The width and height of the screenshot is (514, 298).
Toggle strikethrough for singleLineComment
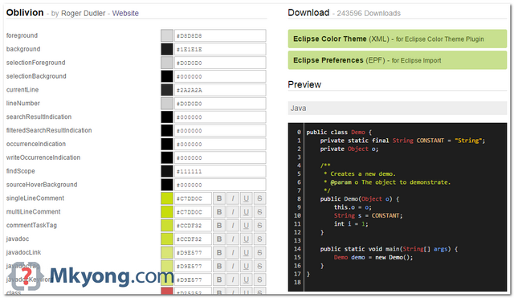259,198
